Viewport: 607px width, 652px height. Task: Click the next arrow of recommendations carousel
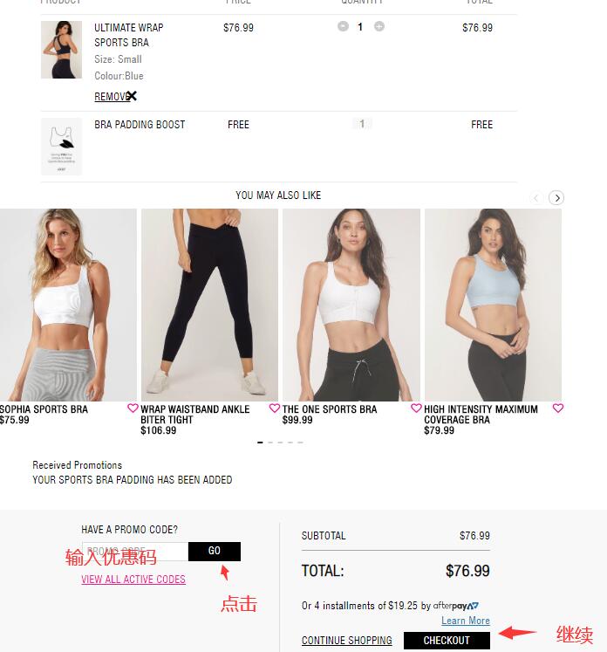(x=556, y=198)
